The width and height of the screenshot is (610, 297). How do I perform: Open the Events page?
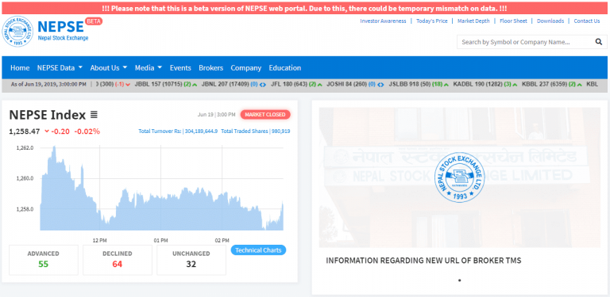(x=180, y=68)
